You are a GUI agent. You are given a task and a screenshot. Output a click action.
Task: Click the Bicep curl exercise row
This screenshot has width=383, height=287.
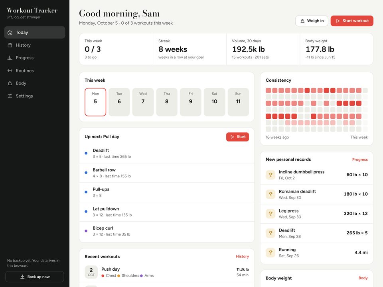(167, 231)
